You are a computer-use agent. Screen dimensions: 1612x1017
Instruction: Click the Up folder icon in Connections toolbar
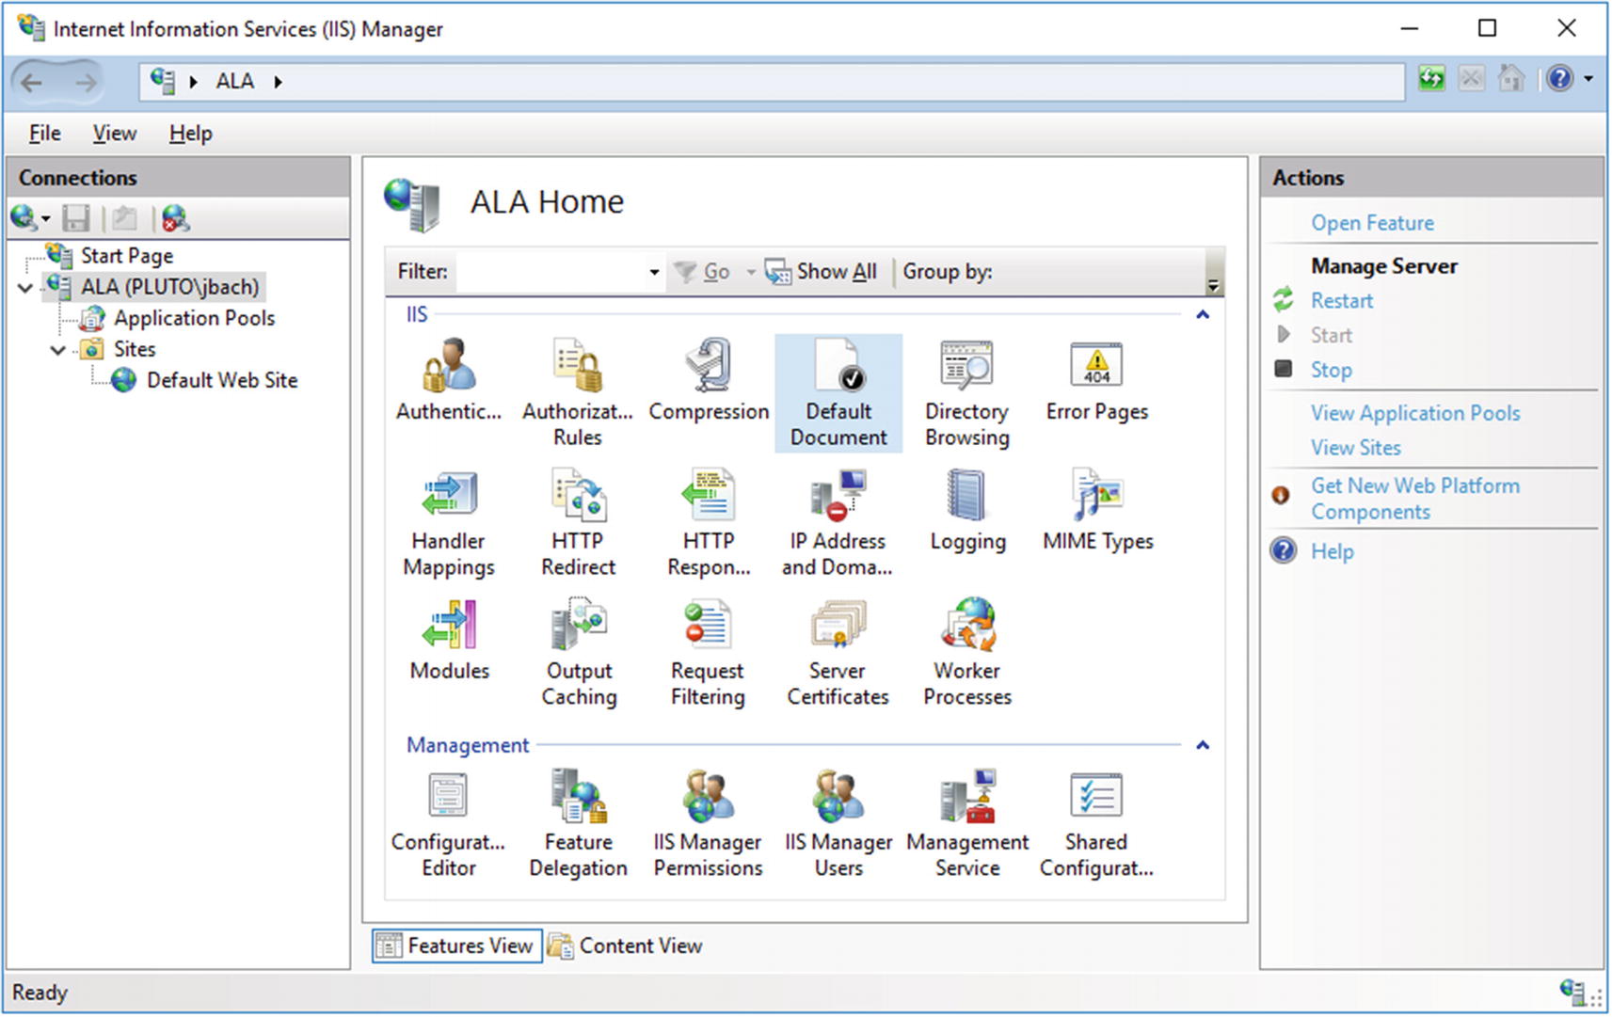pyautogui.click(x=124, y=218)
